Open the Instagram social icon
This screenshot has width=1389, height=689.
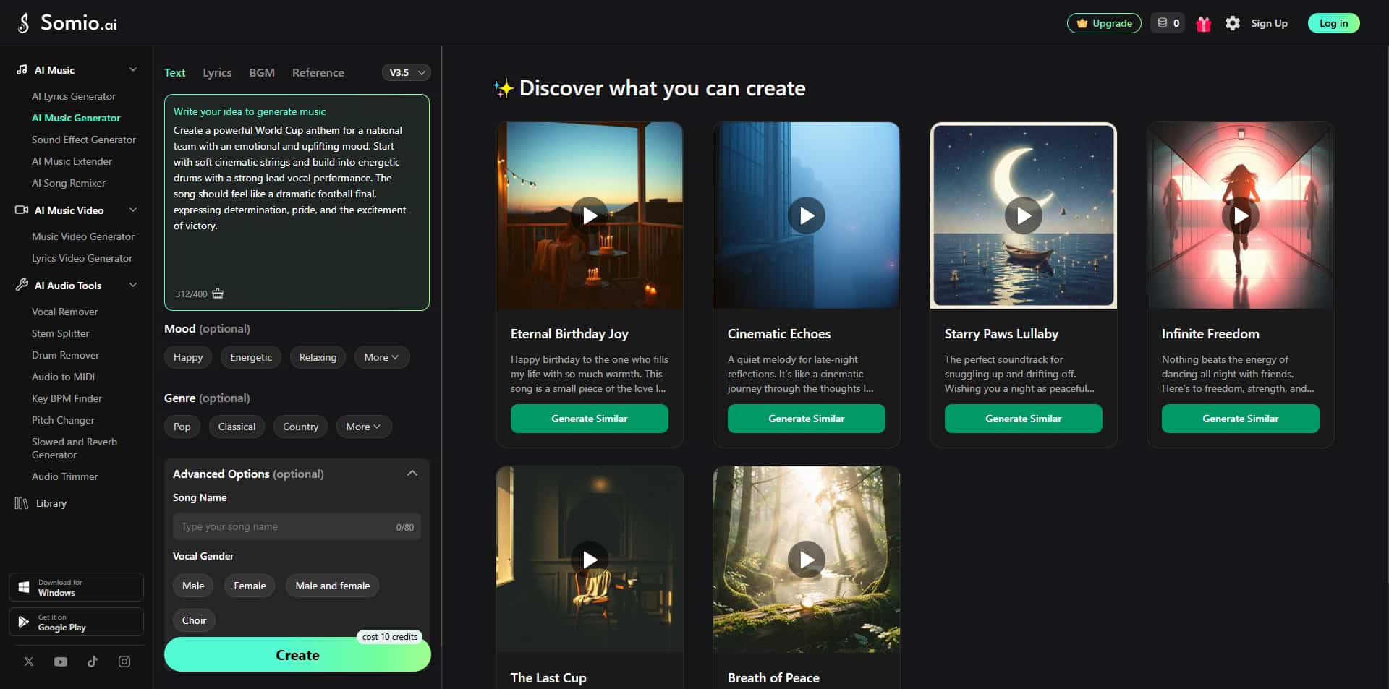coord(124,662)
